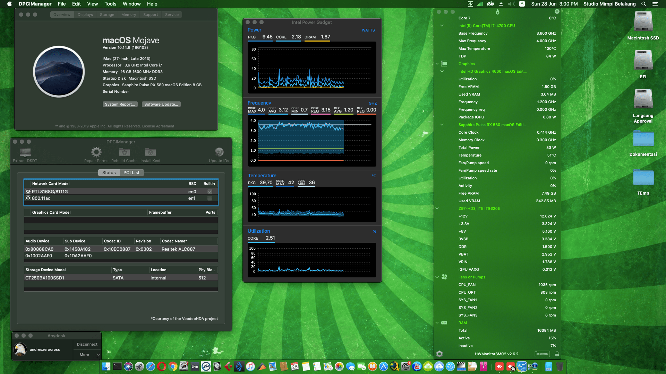Collapse Sapphire Pulse RX 580 section
Image resolution: width=666 pixels, height=374 pixels.
(x=442, y=125)
